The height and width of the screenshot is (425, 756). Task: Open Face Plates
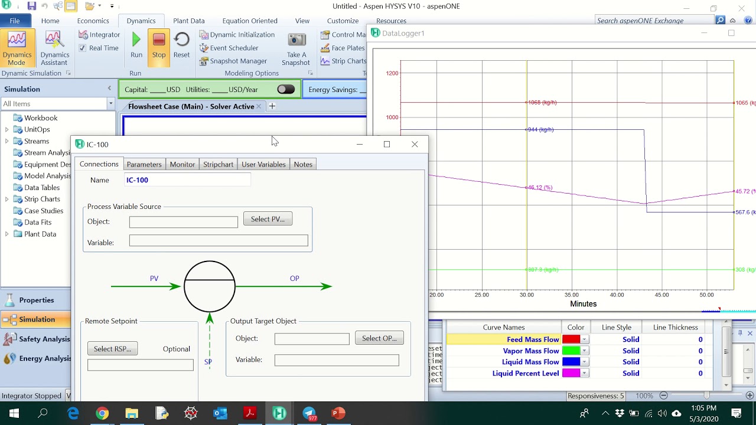[343, 48]
